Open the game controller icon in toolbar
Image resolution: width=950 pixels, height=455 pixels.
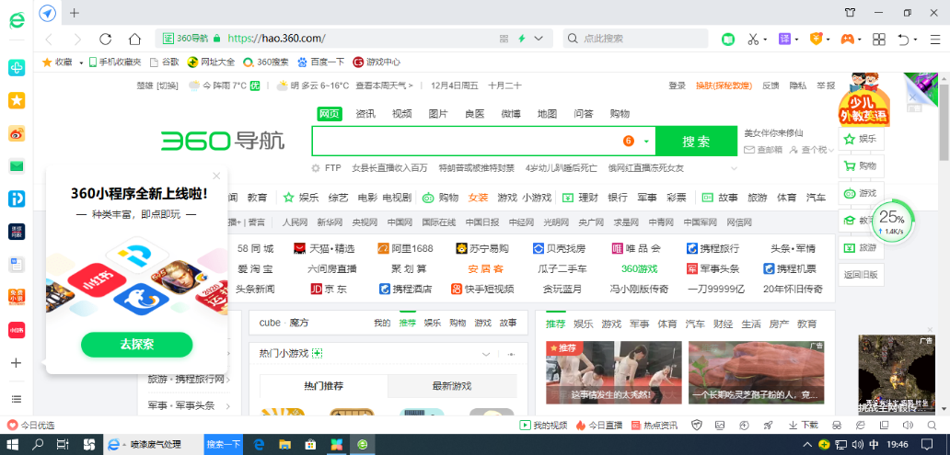click(x=847, y=40)
